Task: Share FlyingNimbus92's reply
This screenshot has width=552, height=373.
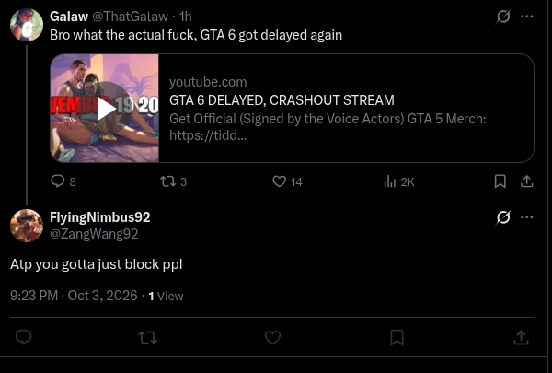Action: coord(521,338)
